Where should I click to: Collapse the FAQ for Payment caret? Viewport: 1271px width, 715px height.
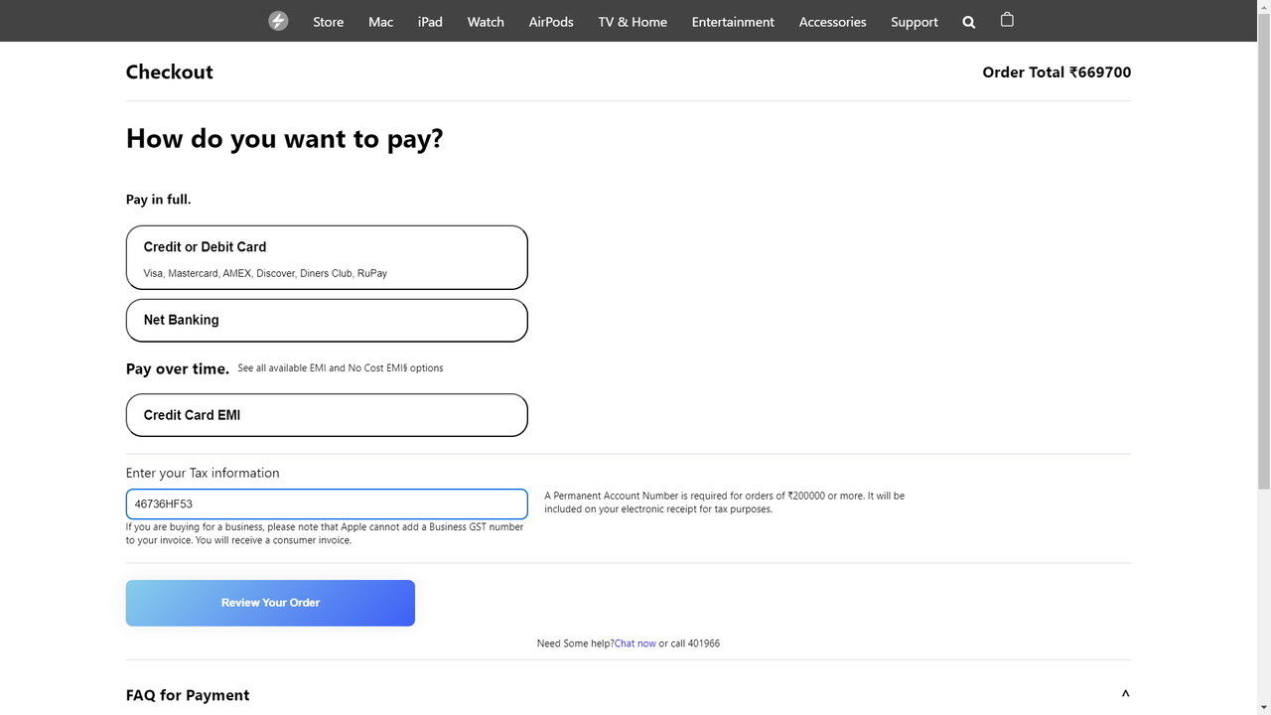coord(1125,695)
